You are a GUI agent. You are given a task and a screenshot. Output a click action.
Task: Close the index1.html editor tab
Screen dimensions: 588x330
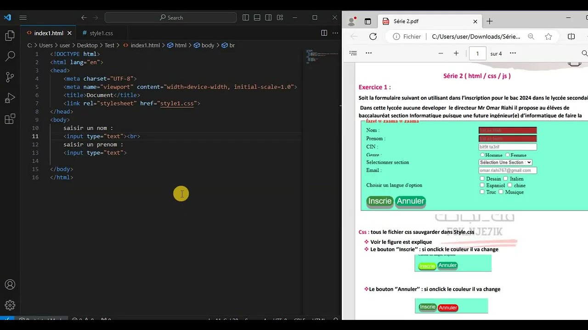point(69,33)
